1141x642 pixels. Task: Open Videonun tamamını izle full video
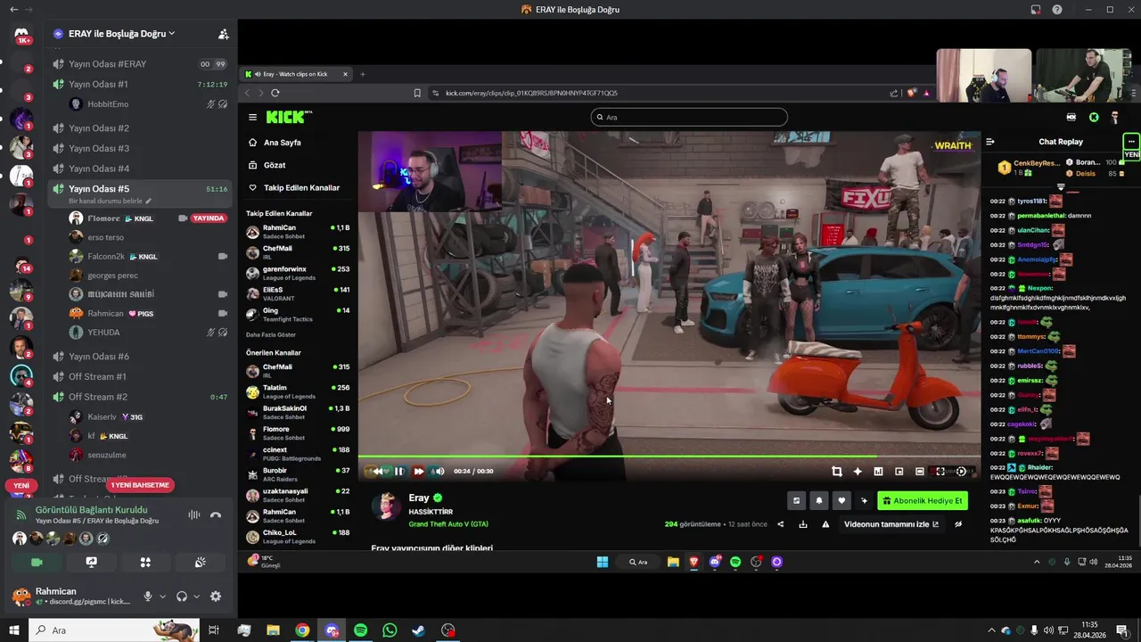891,524
